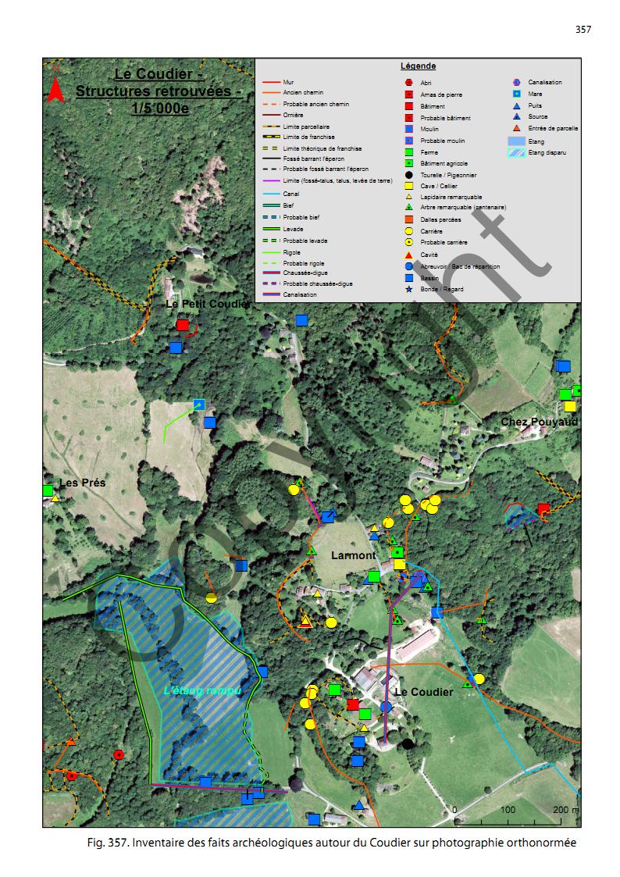Click the Etang disparu hatched swatch
The height and width of the screenshot is (877, 620).
click(x=516, y=153)
